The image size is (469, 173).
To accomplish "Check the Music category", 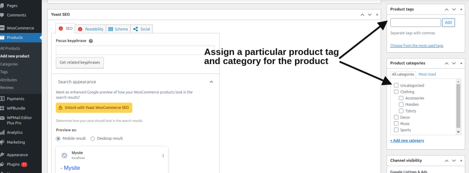I will point(396,124).
